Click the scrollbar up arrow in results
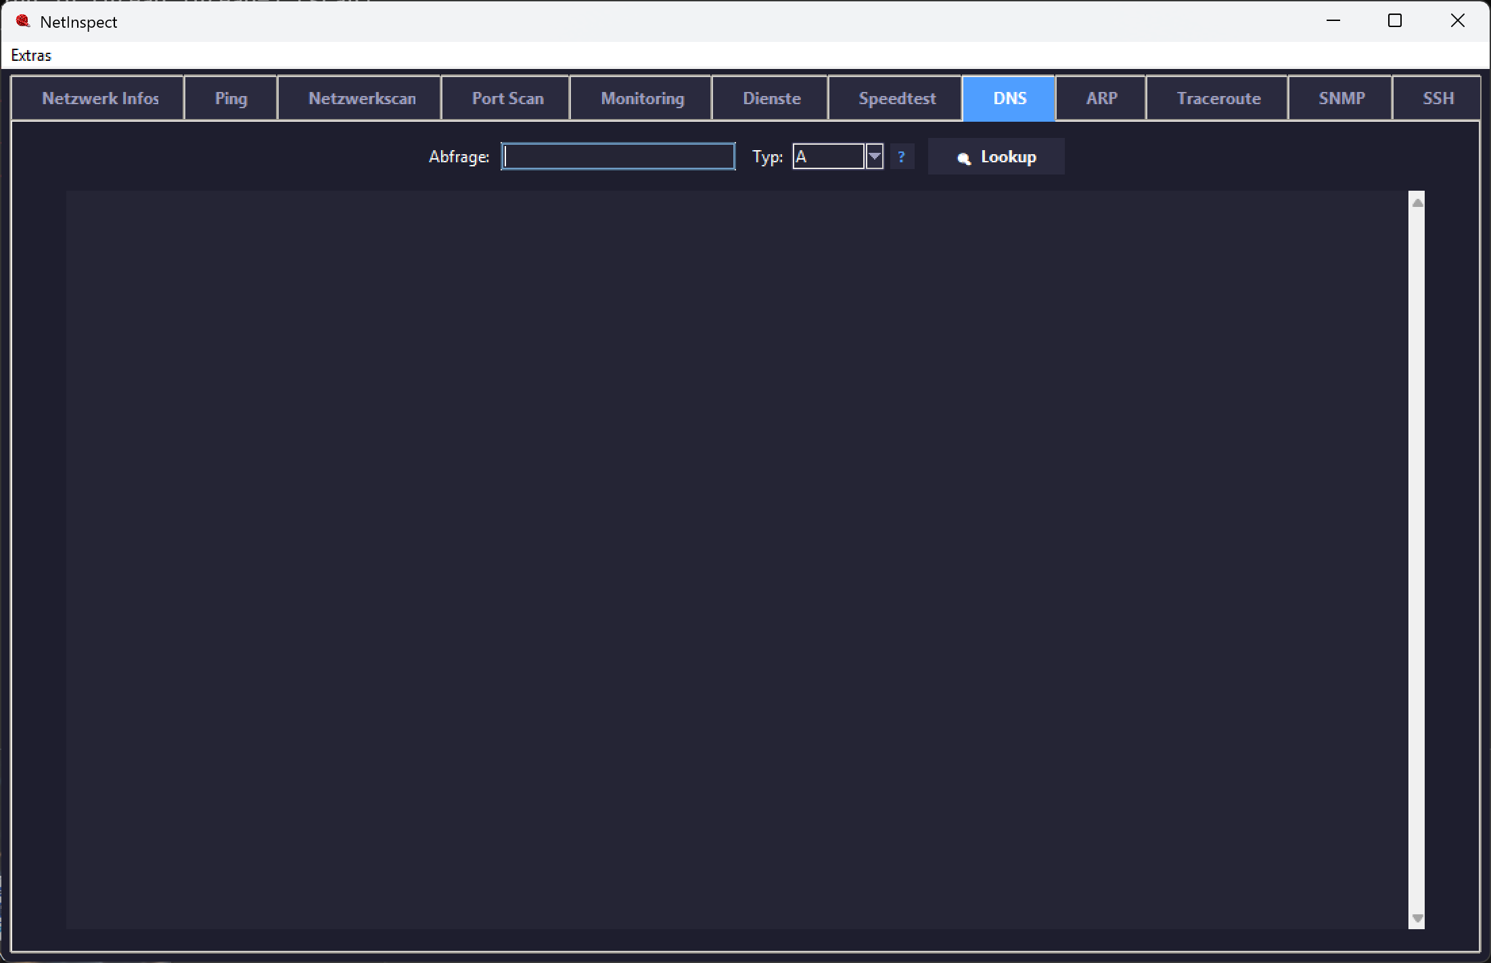Image resolution: width=1491 pixels, height=963 pixels. (1417, 202)
